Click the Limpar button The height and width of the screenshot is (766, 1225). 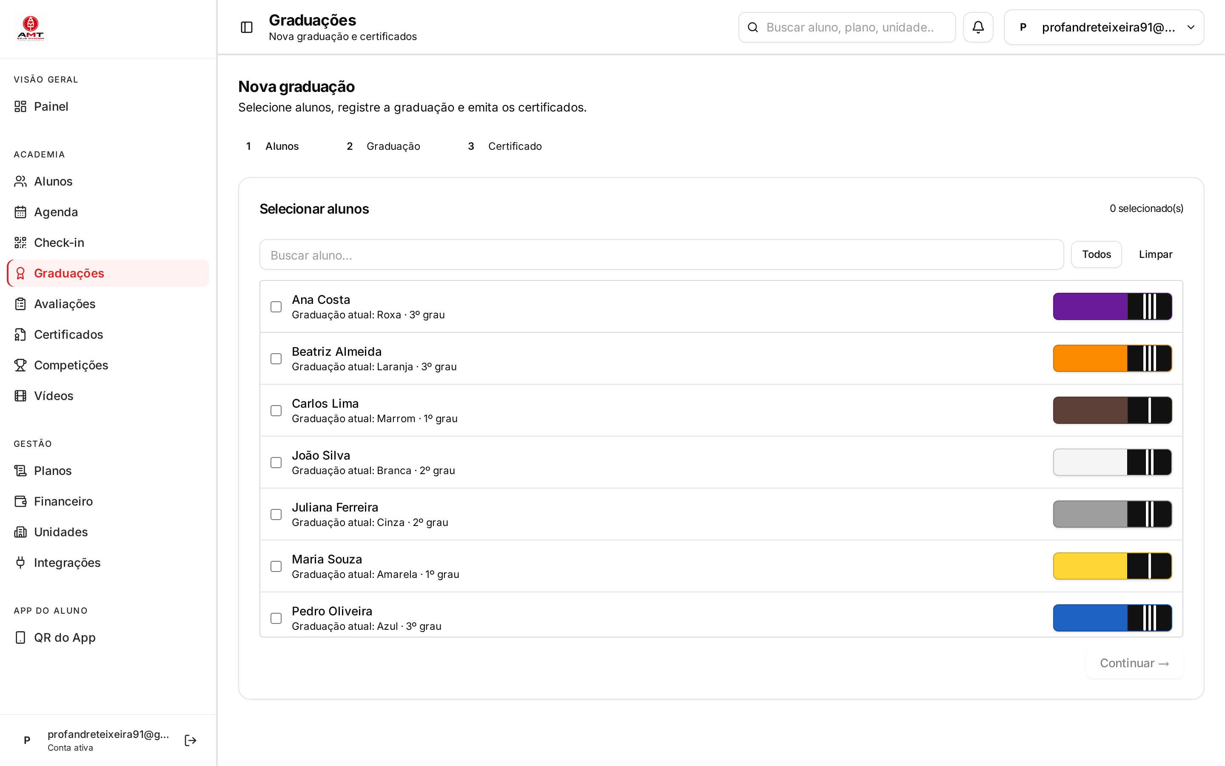pyautogui.click(x=1156, y=254)
